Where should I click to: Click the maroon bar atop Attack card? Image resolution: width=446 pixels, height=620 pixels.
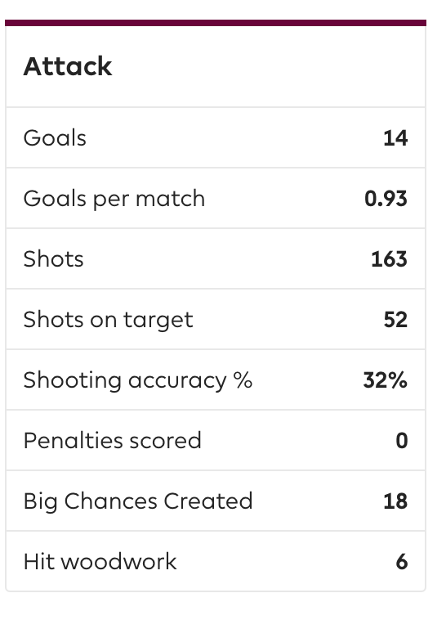pyautogui.click(x=216, y=23)
